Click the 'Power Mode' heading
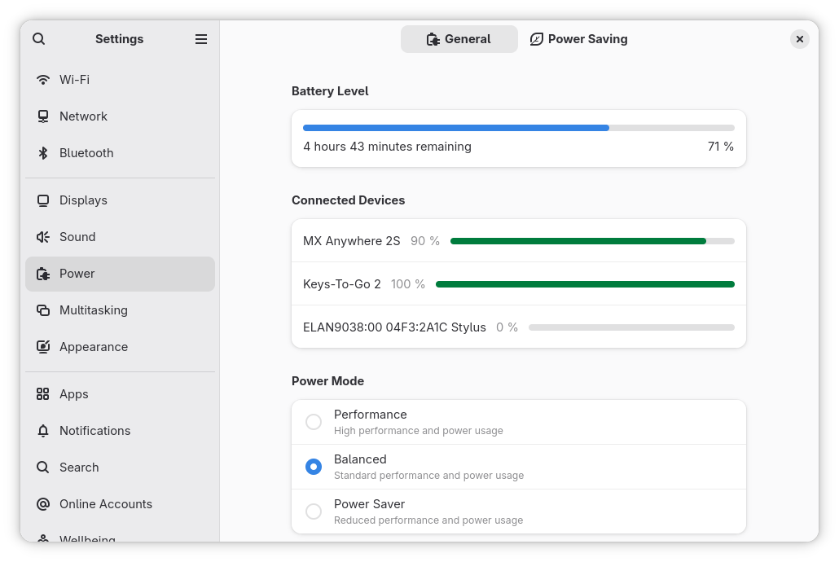This screenshot has height=562, width=839. (328, 381)
